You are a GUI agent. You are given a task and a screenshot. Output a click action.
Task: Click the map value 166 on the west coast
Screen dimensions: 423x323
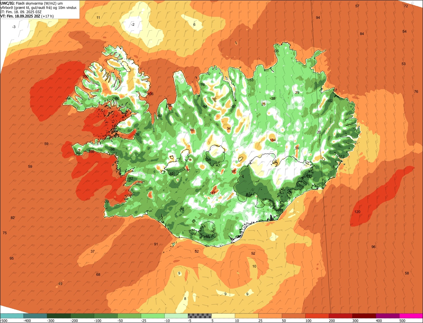tap(91, 152)
